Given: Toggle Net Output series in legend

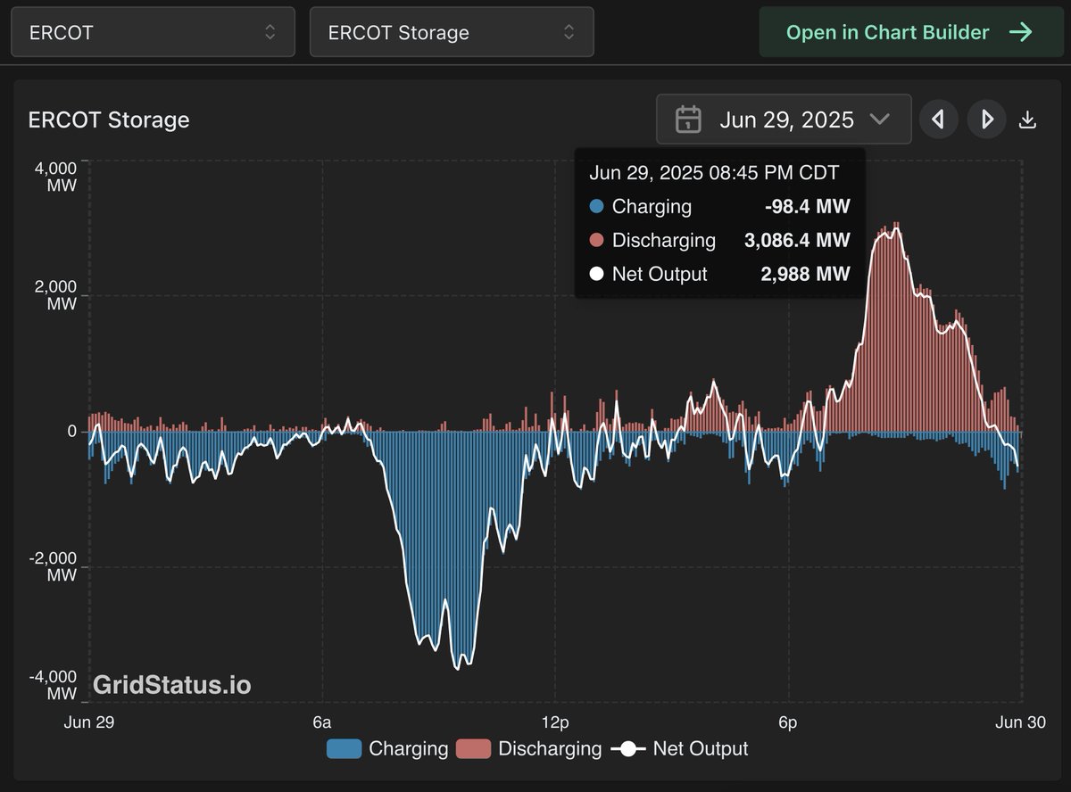Looking at the screenshot, I should (679, 748).
